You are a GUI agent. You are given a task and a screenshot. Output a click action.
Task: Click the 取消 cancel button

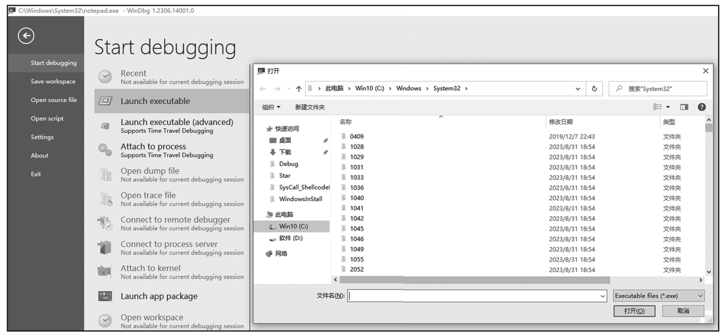coord(683,311)
